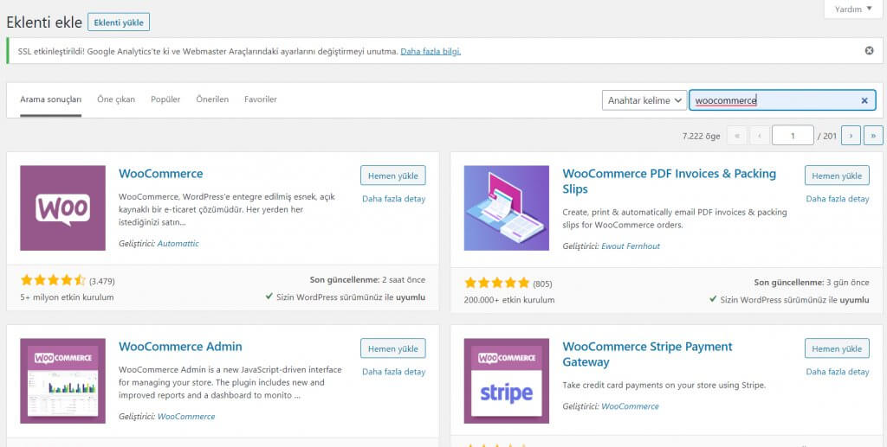This screenshot has width=887, height=447.
Task: Click the PDF Invoices plugin thumbnail
Action: [507, 208]
